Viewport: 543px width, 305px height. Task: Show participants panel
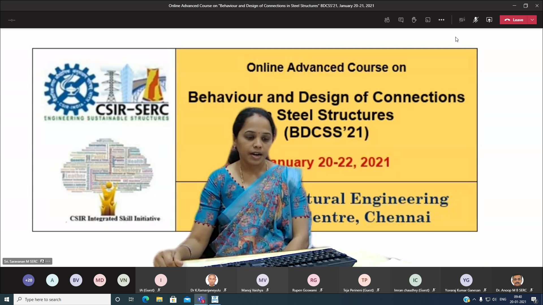(387, 20)
